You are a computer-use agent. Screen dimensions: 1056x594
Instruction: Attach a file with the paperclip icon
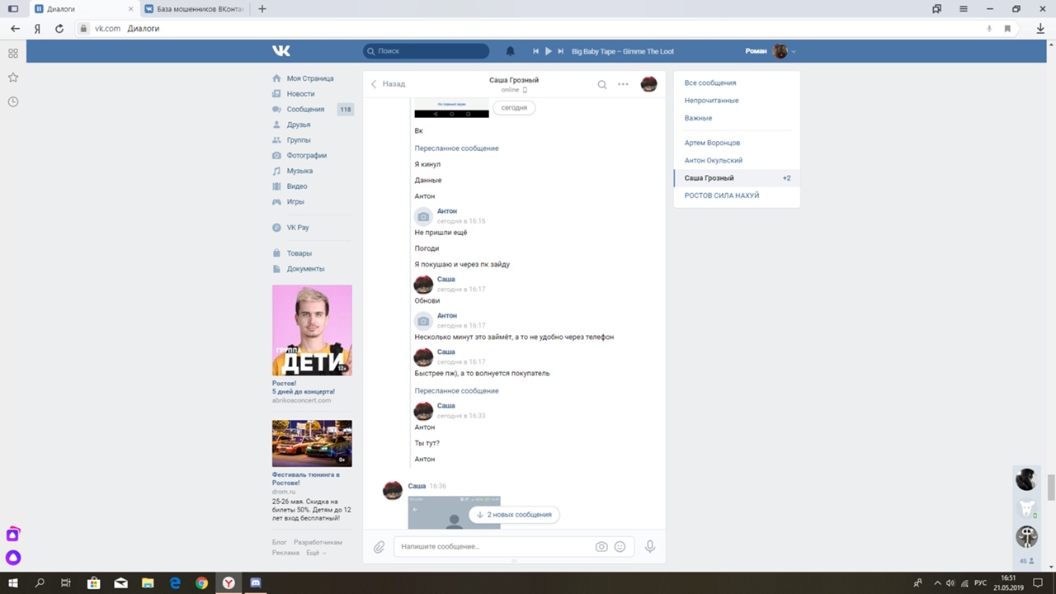click(x=379, y=547)
